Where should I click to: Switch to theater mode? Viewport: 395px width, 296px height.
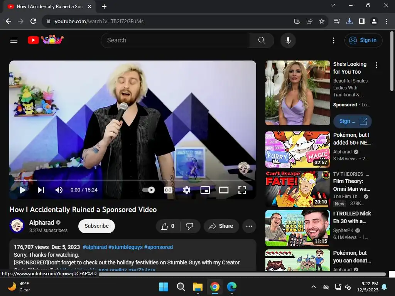[x=224, y=190]
